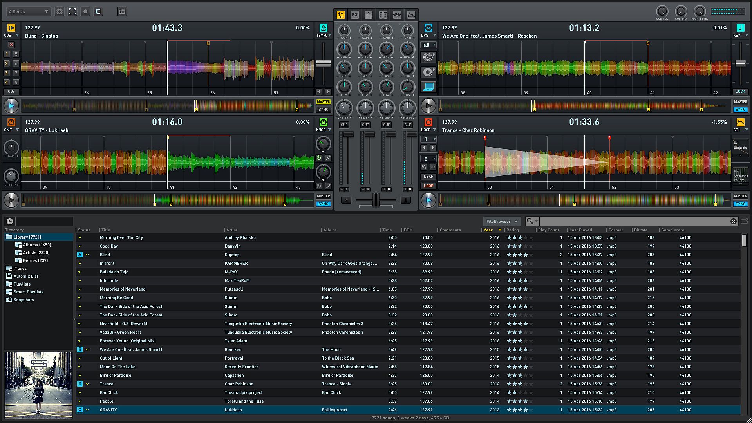Open the settings gear in top toolbar
The image size is (752, 423).
click(60, 11)
